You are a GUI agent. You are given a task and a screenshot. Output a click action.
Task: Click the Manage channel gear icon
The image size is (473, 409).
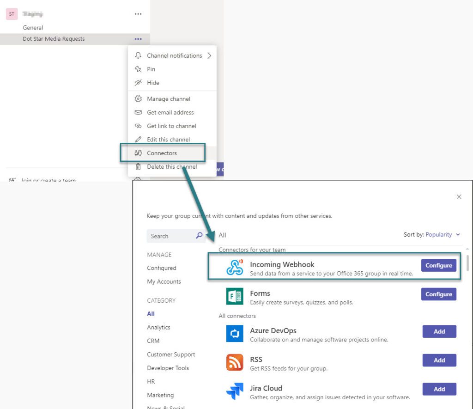click(138, 99)
